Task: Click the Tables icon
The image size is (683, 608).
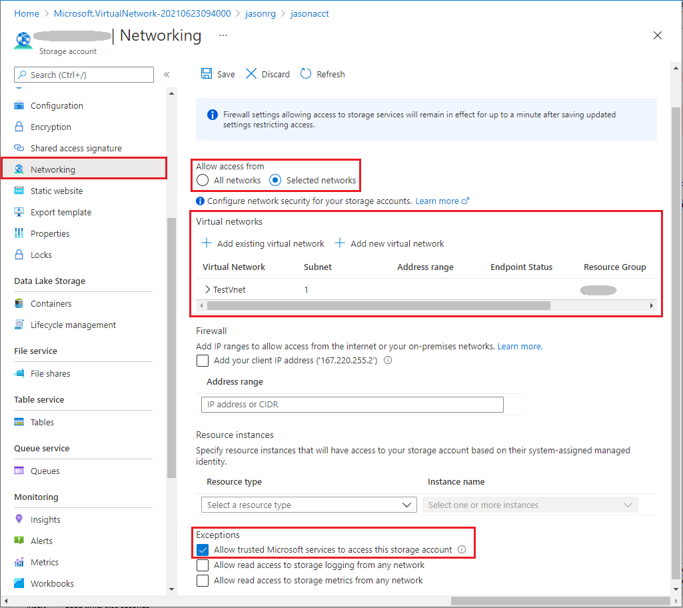Action: coord(19,422)
